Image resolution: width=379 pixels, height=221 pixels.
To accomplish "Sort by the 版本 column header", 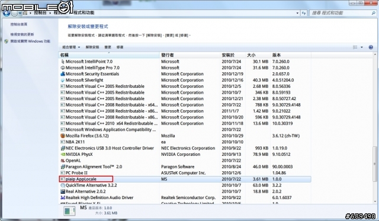I will coord(291,55).
